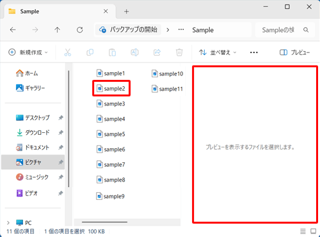This screenshot has height=237, width=320.
Task: Open the toolbar See more dots menu
Action: (254, 52)
